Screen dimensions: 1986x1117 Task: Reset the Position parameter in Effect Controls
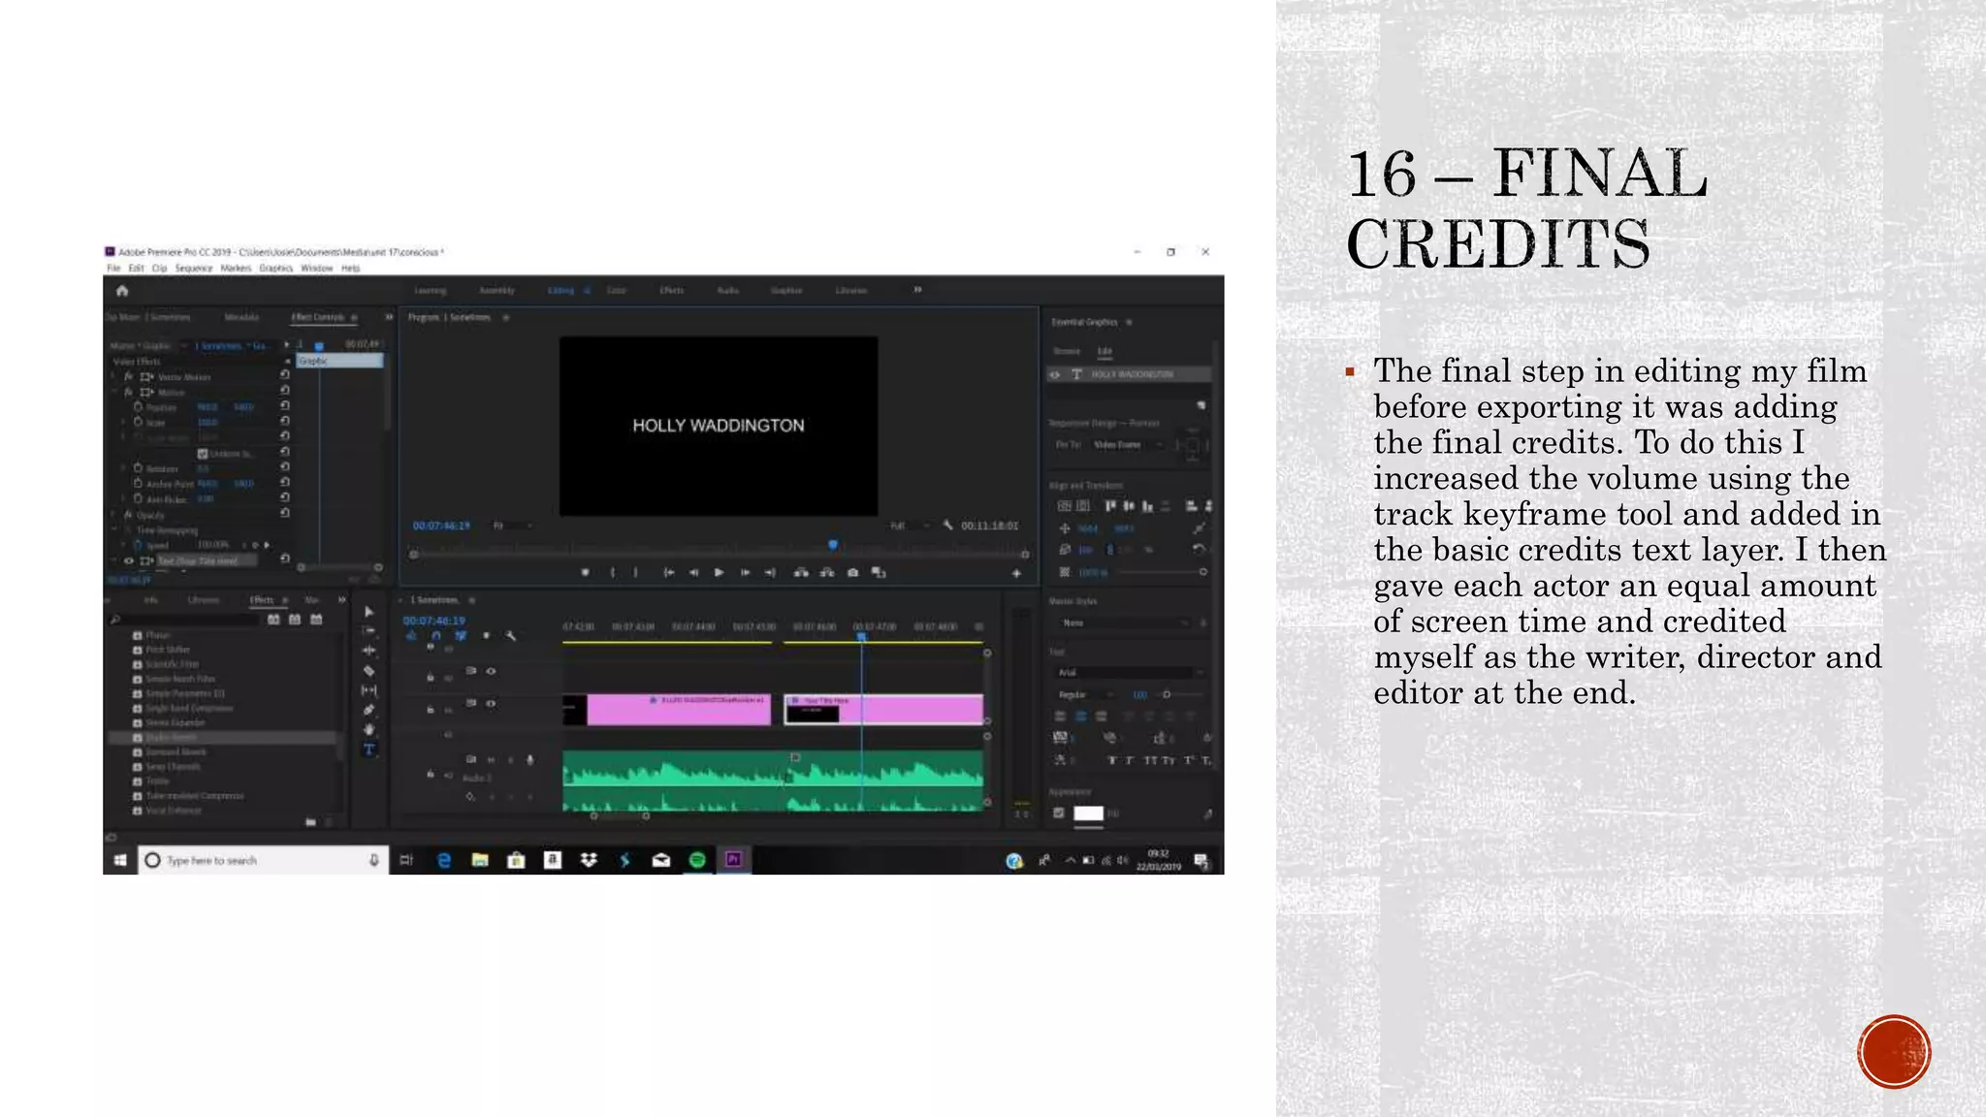[x=285, y=406]
